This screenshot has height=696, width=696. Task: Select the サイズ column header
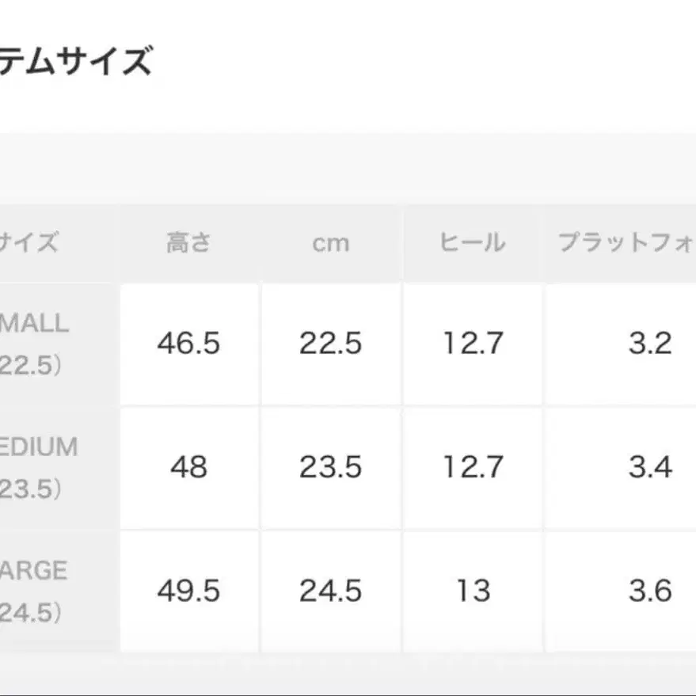[x=29, y=242]
